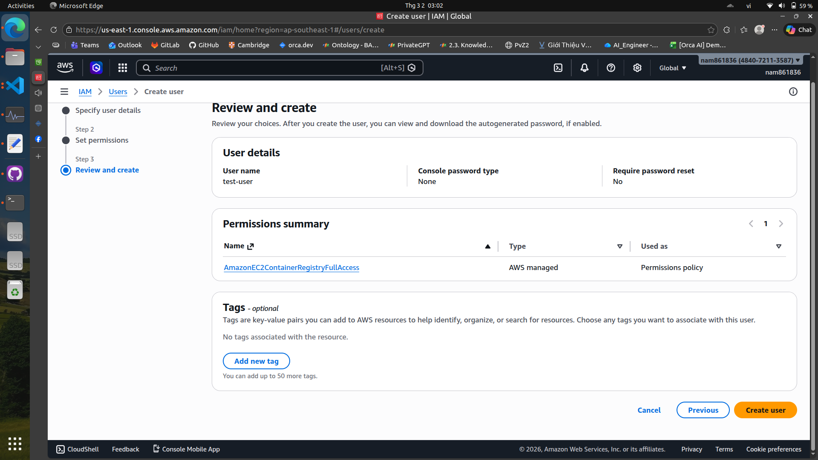Viewport: 818px width, 460px height.
Task: Toggle the side navigation hamburger menu
Action: (x=64, y=92)
